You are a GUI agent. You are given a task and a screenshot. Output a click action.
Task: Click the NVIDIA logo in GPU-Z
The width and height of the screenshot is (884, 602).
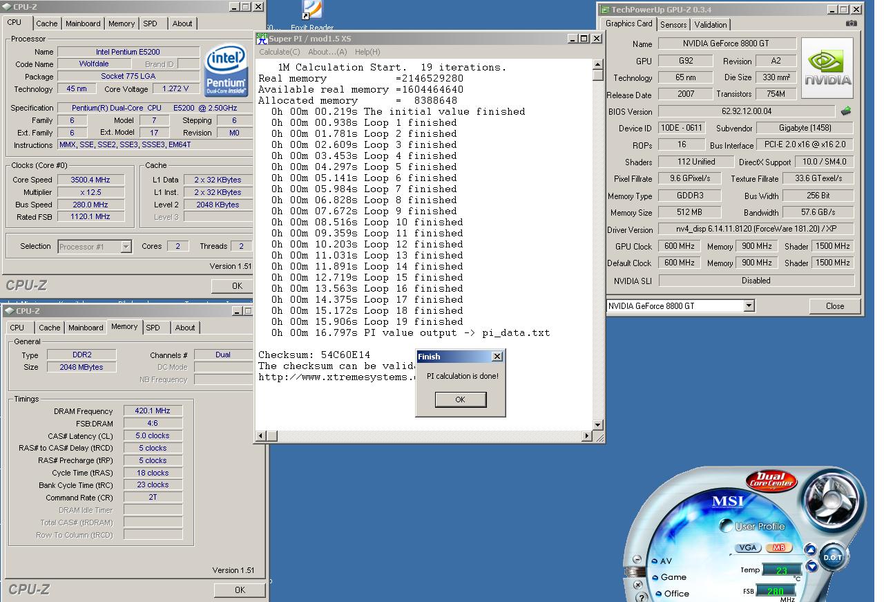coord(827,68)
